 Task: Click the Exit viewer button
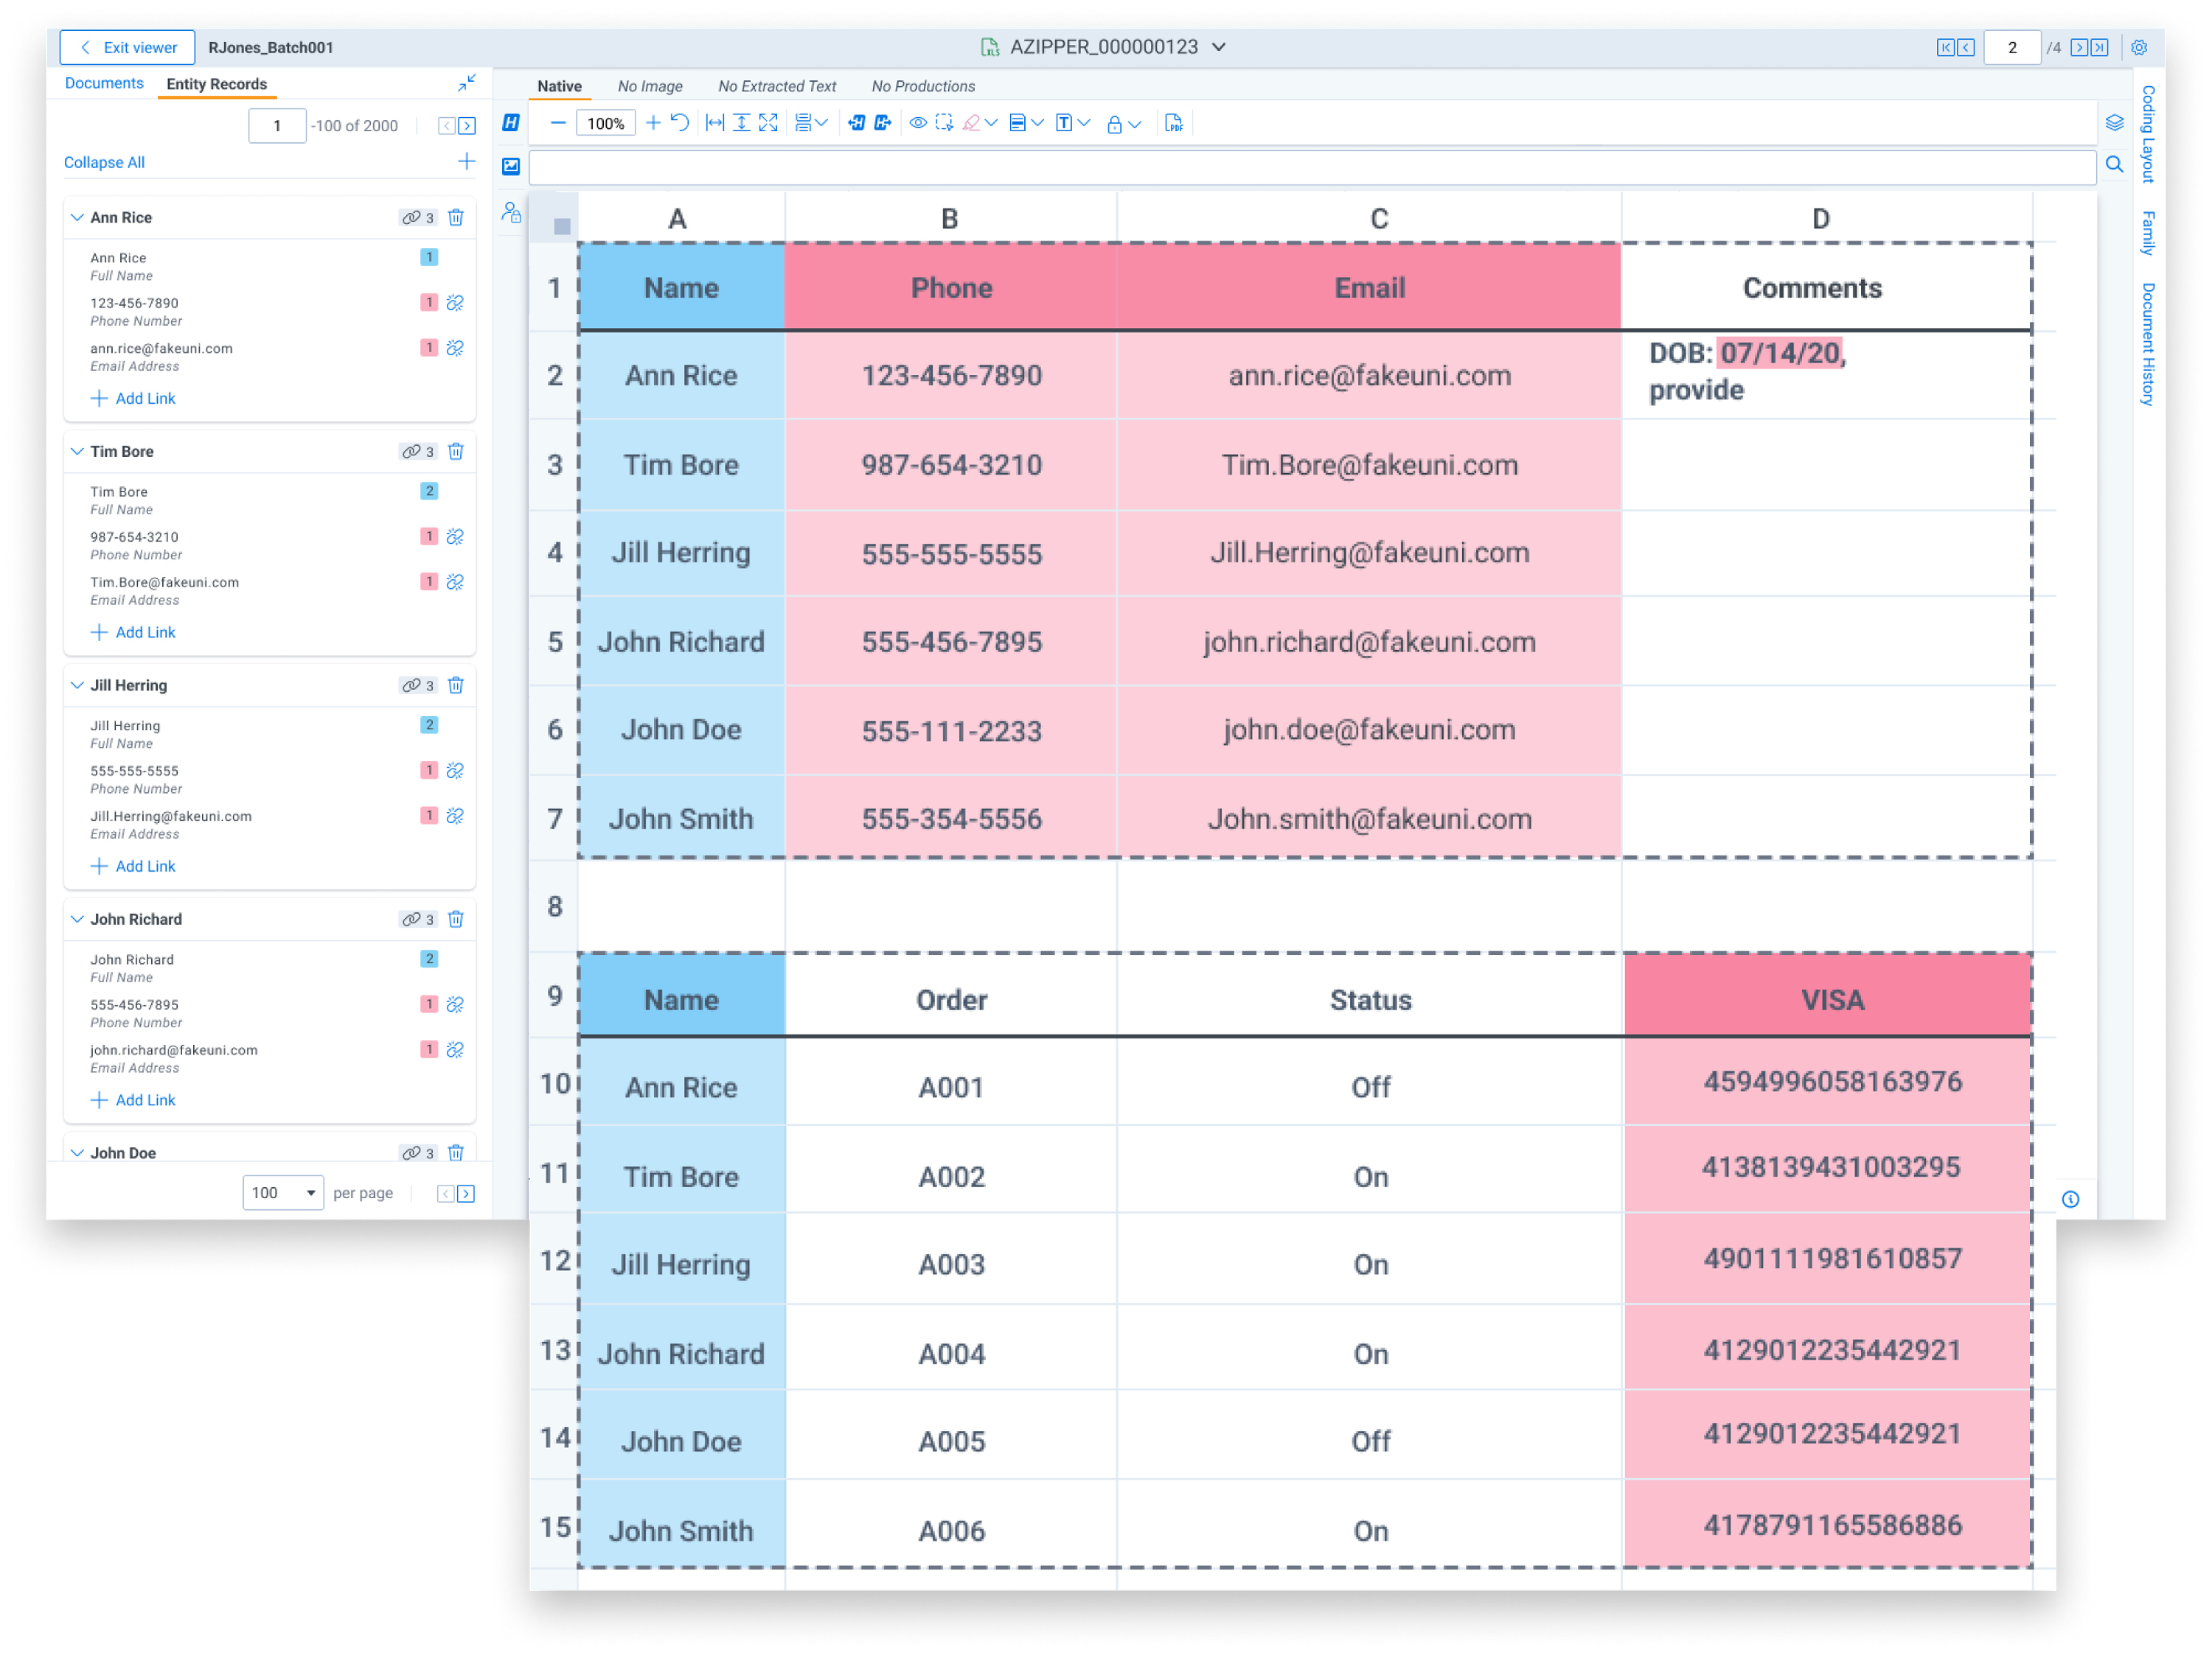click(x=126, y=47)
